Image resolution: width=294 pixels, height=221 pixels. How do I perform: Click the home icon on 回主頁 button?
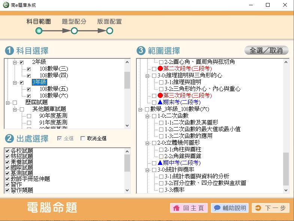click(x=176, y=208)
